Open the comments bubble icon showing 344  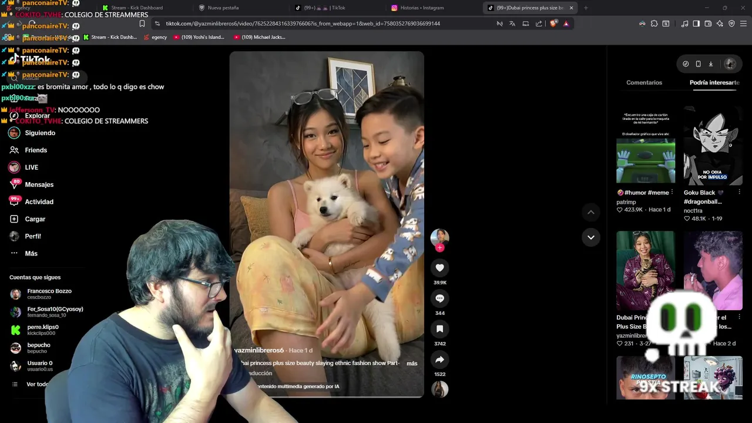pos(439,298)
